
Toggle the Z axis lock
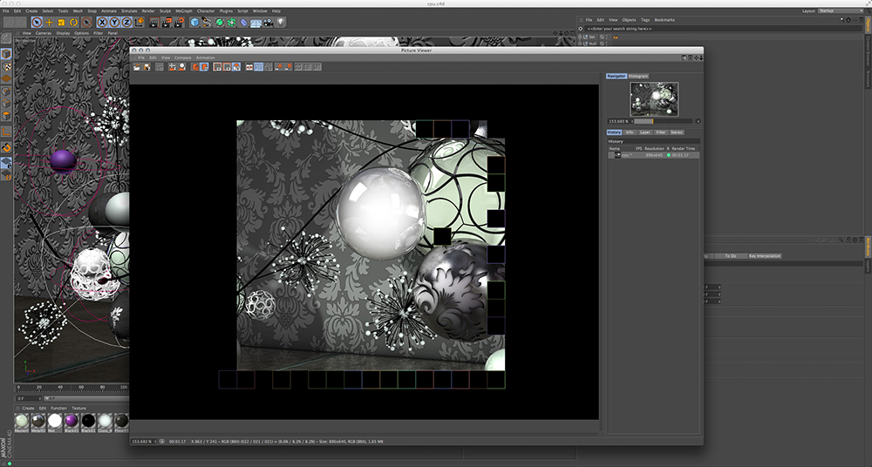click(127, 21)
